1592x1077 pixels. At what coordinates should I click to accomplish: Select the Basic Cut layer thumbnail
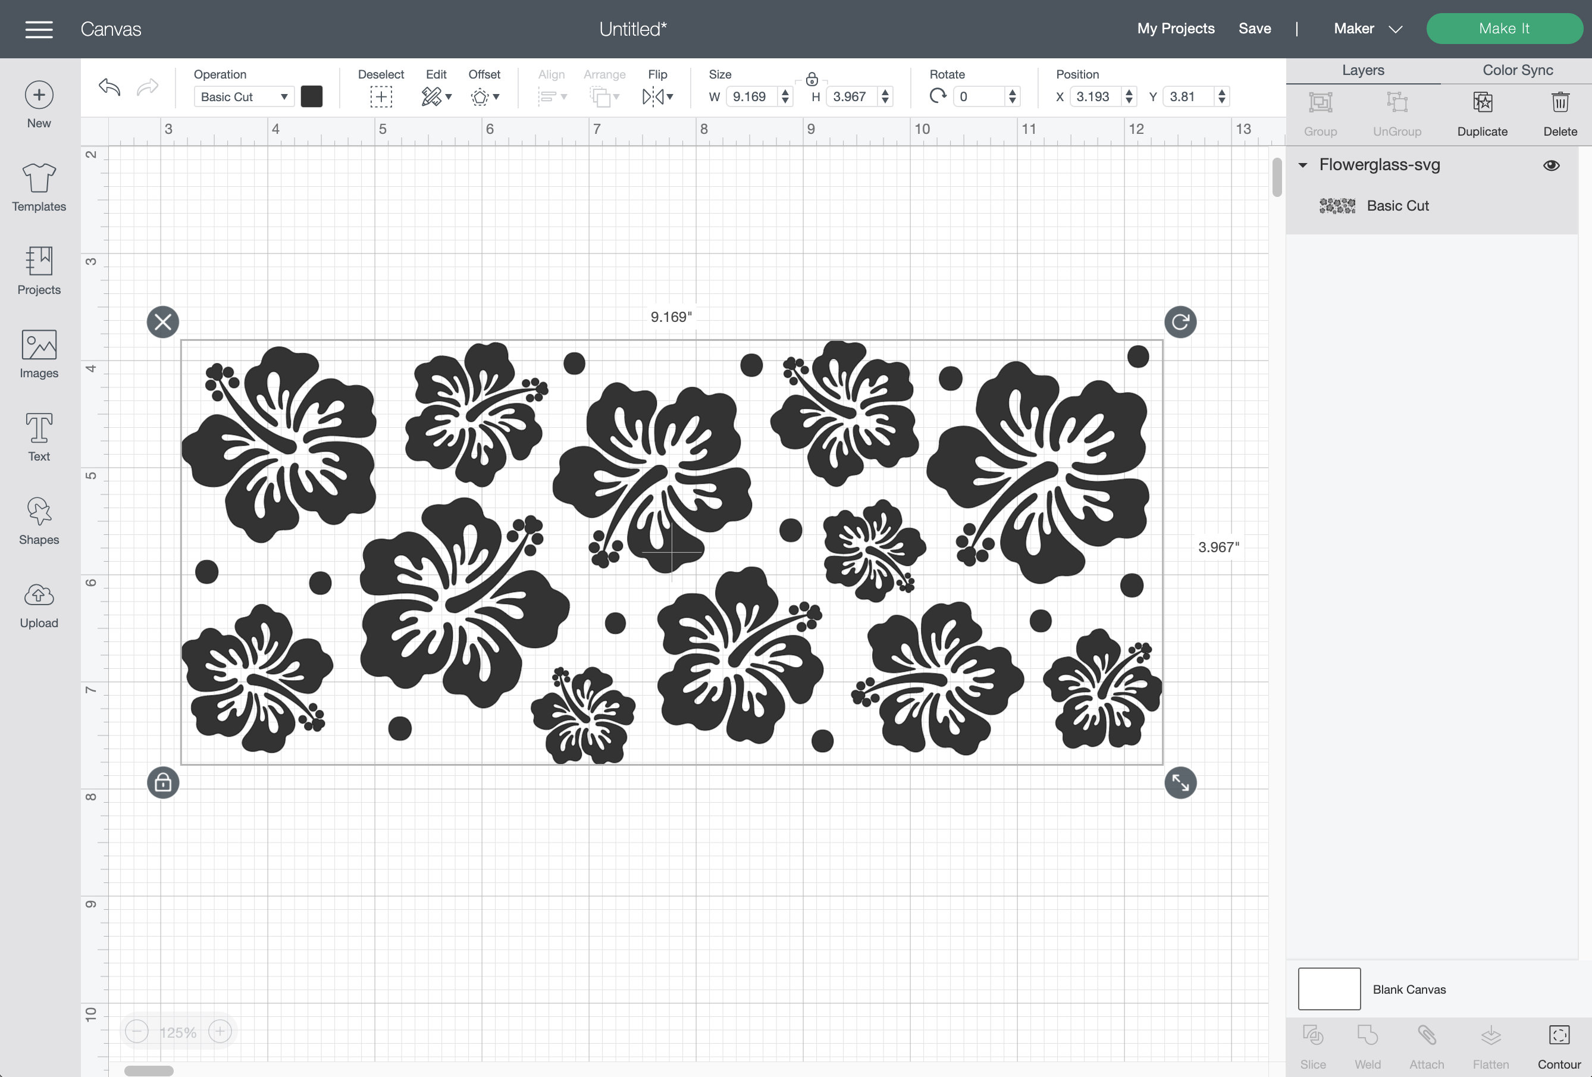[x=1337, y=205]
